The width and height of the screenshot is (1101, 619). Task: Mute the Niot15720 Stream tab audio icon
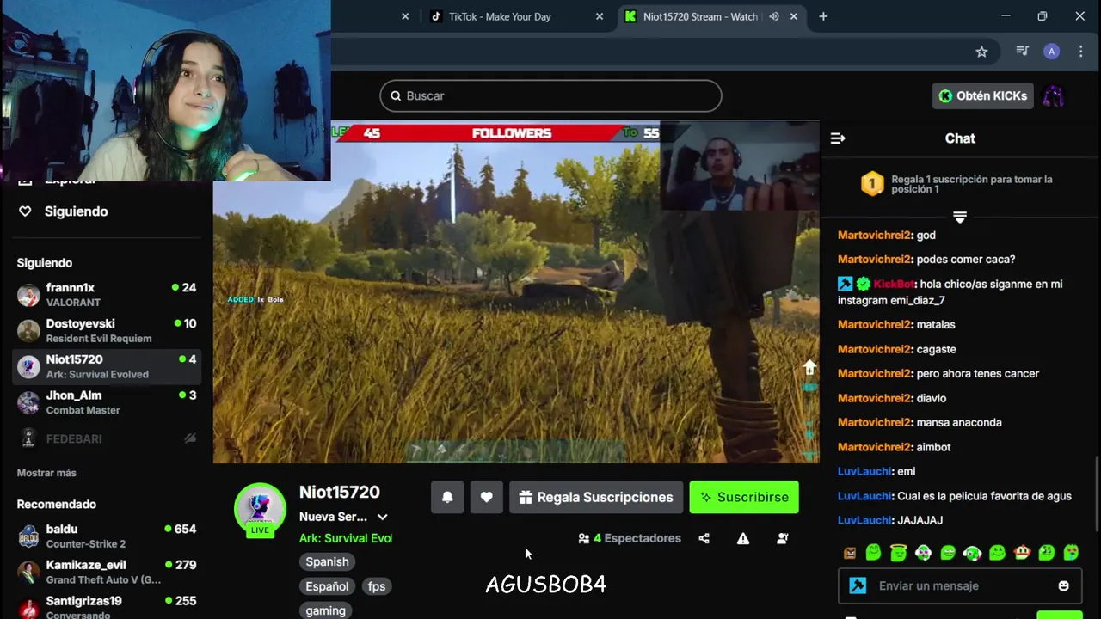click(x=773, y=16)
